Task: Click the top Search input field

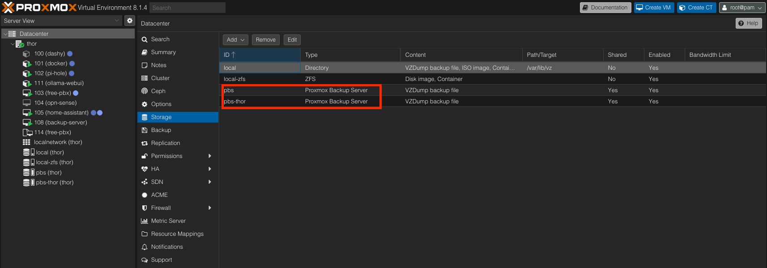Action: coord(187,8)
